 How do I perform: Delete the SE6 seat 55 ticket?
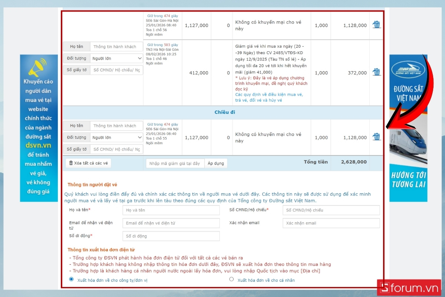[376, 137]
